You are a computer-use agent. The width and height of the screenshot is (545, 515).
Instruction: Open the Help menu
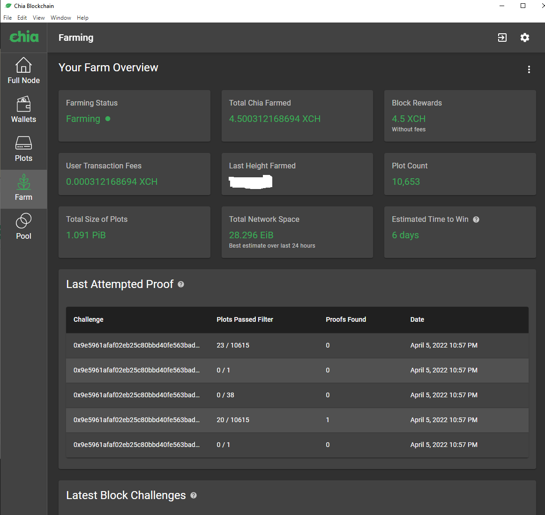pyautogui.click(x=82, y=18)
